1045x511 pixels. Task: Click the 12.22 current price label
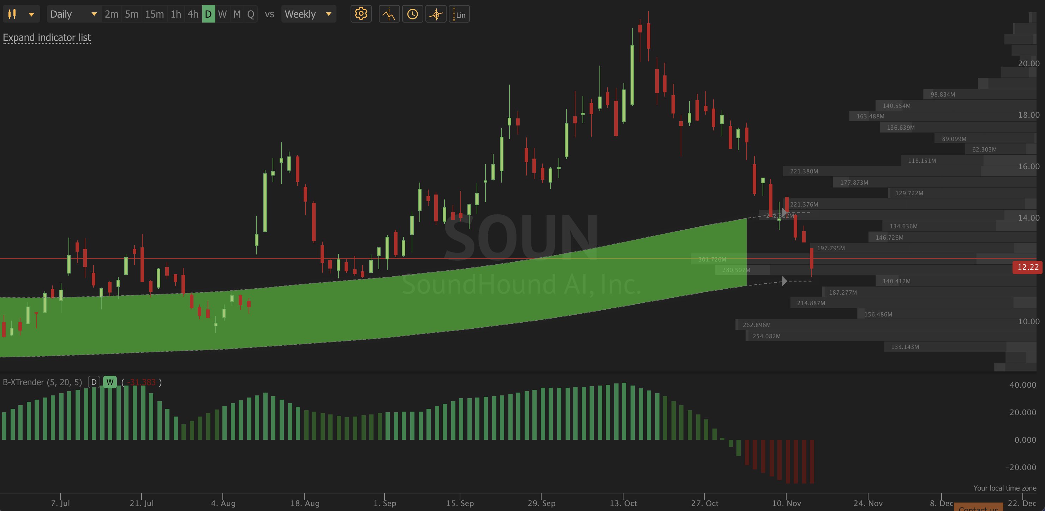pos(1027,267)
